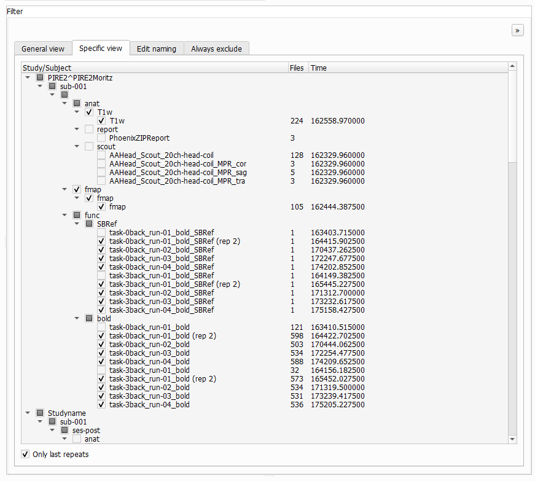The image size is (535, 481).
Task: Collapse the Studyname tree node
Action: pos(28,413)
